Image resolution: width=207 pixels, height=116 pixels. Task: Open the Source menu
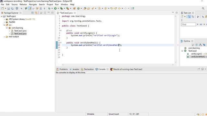pos(15,5)
